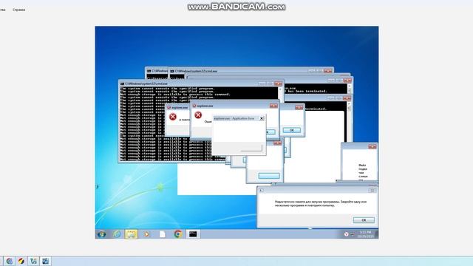The width and height of the screenshot is (473, 266).
Task: Open the black-red-yellow round icon on host taskbar
Action: (21, 261)
